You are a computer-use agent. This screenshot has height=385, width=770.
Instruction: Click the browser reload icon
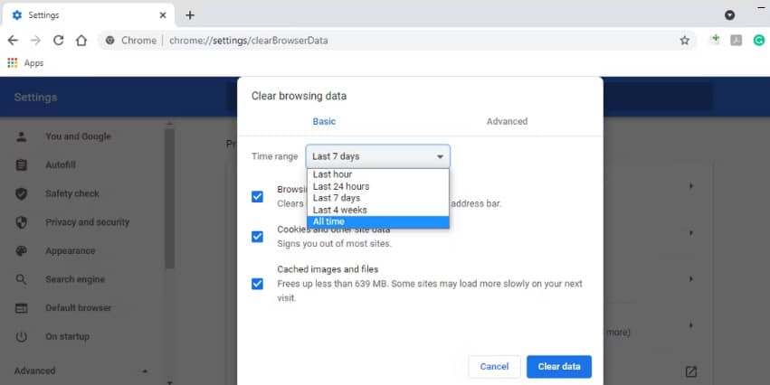(58, 41)
